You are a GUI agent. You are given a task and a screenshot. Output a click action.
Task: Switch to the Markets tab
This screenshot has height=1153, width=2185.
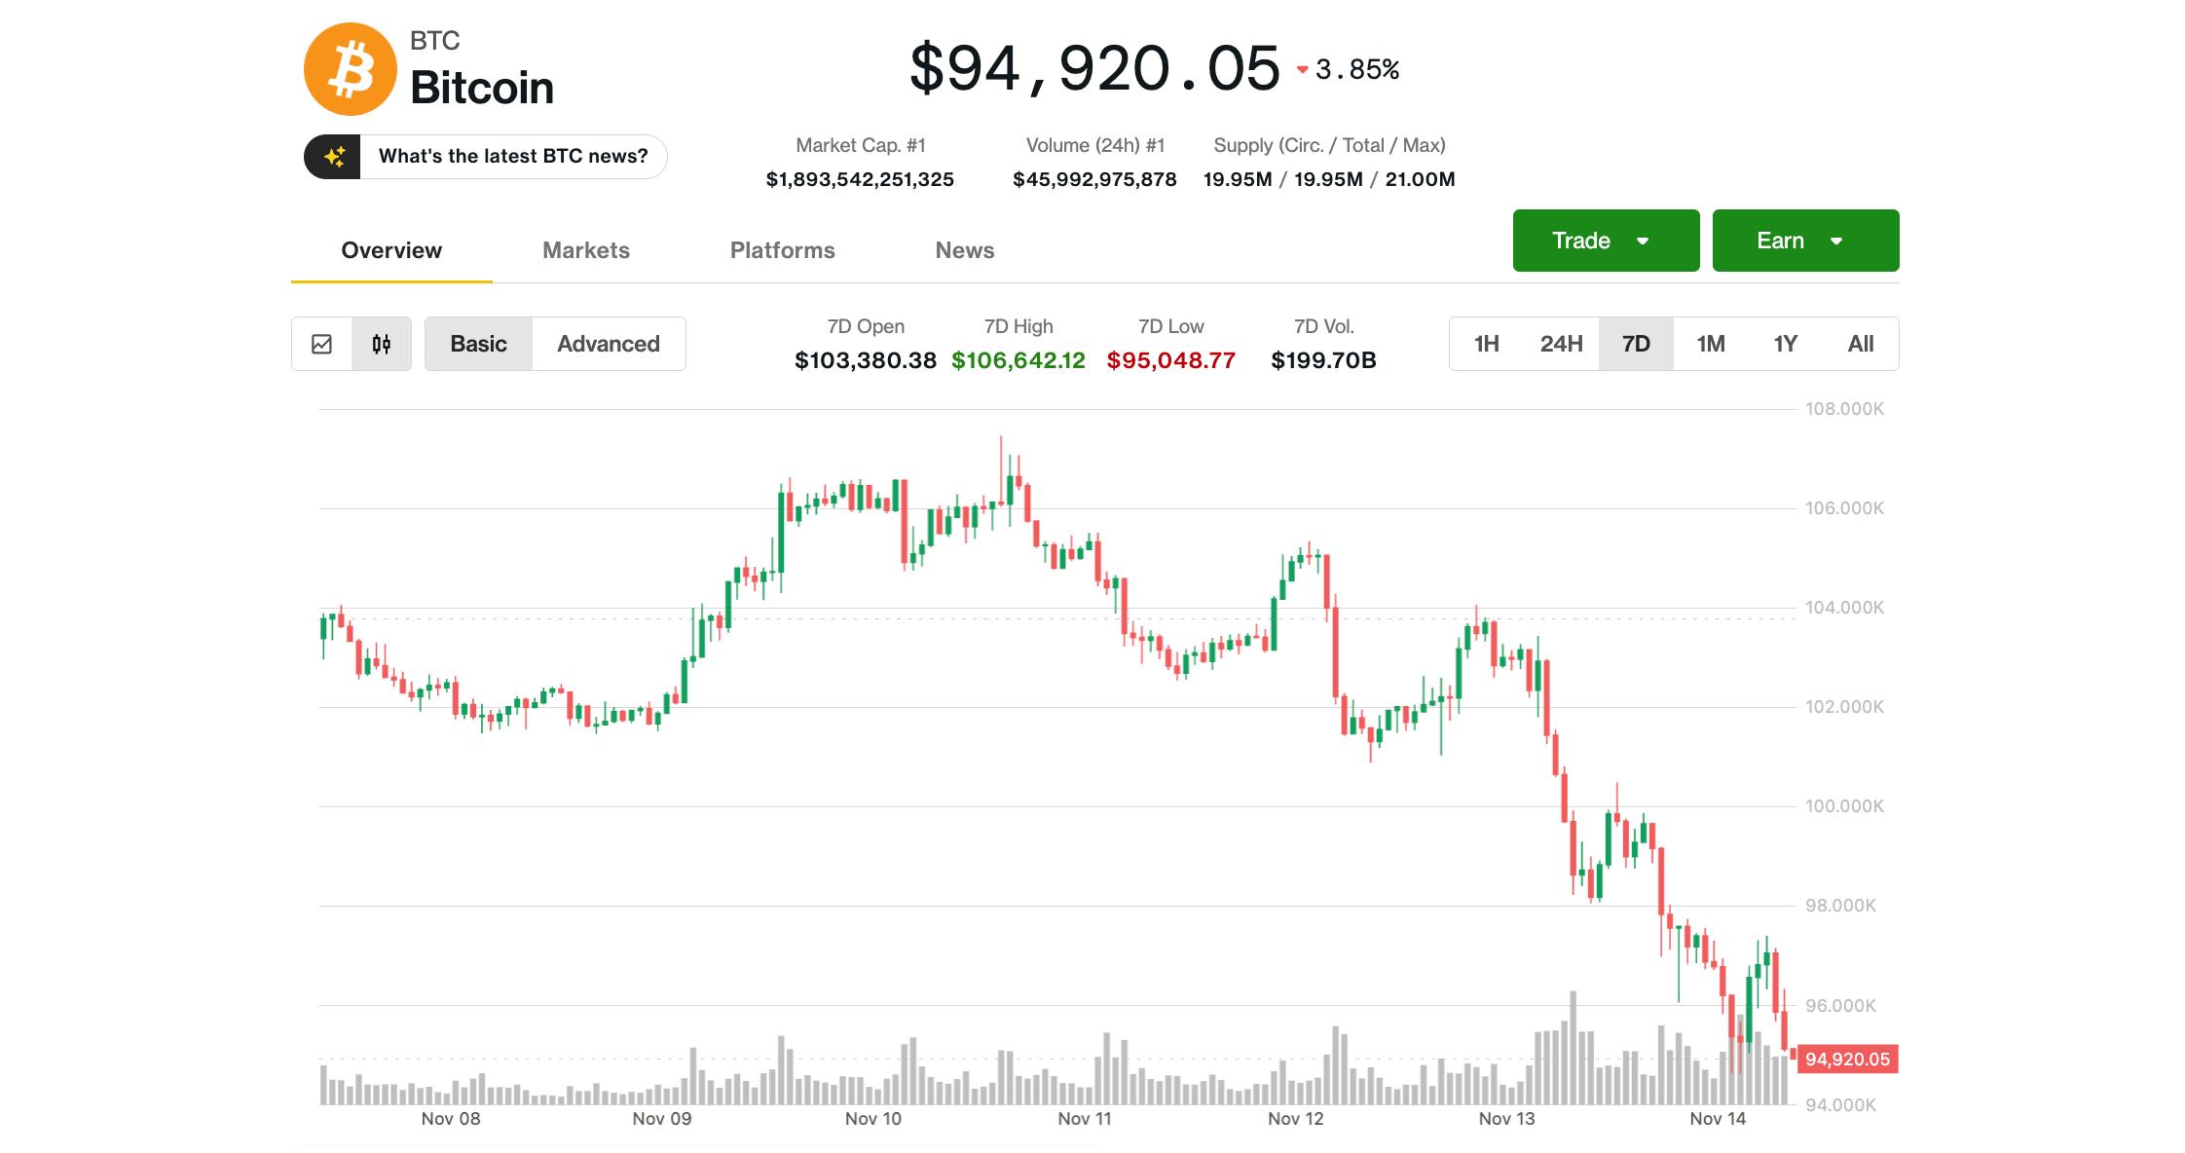(x=585, y=250)
